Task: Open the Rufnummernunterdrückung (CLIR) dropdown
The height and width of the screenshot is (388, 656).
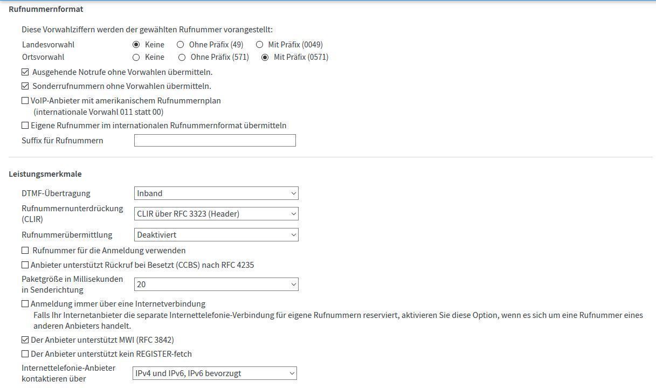Action: click(216, 213)
